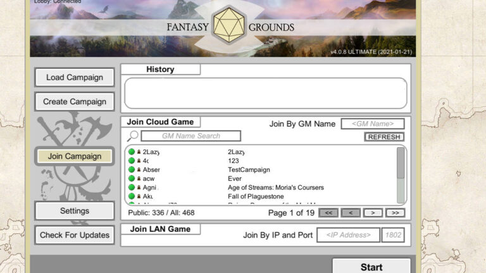Switch to Load Campaign mode
486x273 pixels.
(74, 78)
